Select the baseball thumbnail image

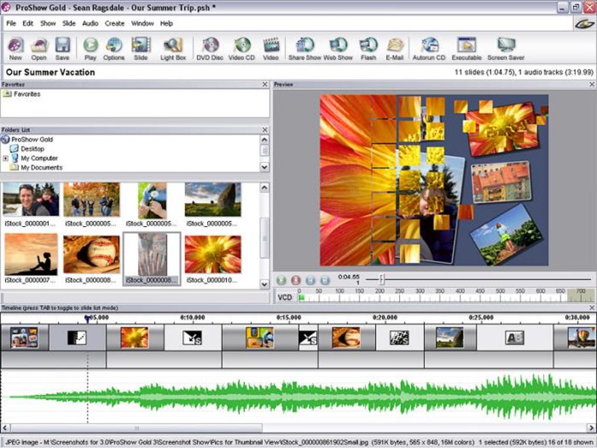tap(91, 255)
